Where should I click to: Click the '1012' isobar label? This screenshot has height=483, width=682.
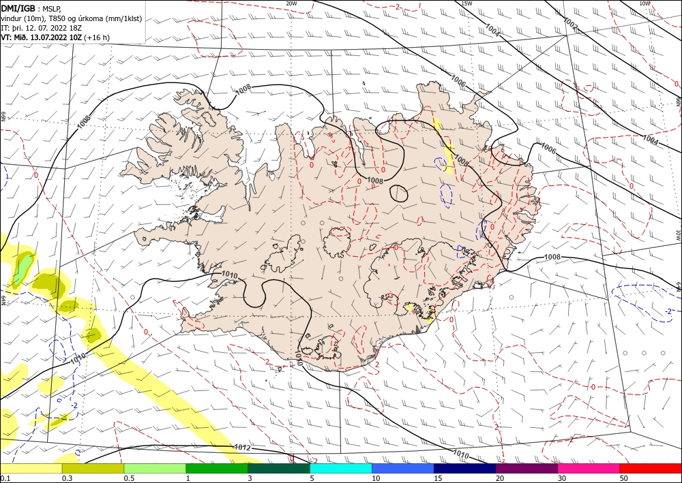click(x=242, y=447)
